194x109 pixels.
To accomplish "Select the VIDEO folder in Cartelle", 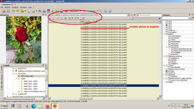I will coord(23,79).
